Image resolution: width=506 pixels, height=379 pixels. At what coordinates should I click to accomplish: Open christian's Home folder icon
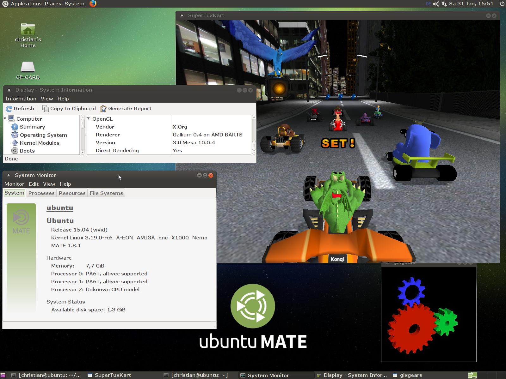pyautogui.click(x=28, y=30)
